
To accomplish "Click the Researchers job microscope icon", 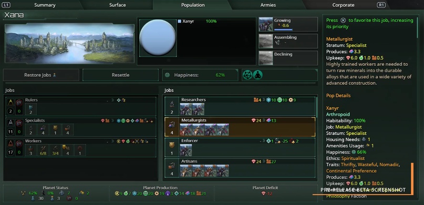I will click(171, 104).
